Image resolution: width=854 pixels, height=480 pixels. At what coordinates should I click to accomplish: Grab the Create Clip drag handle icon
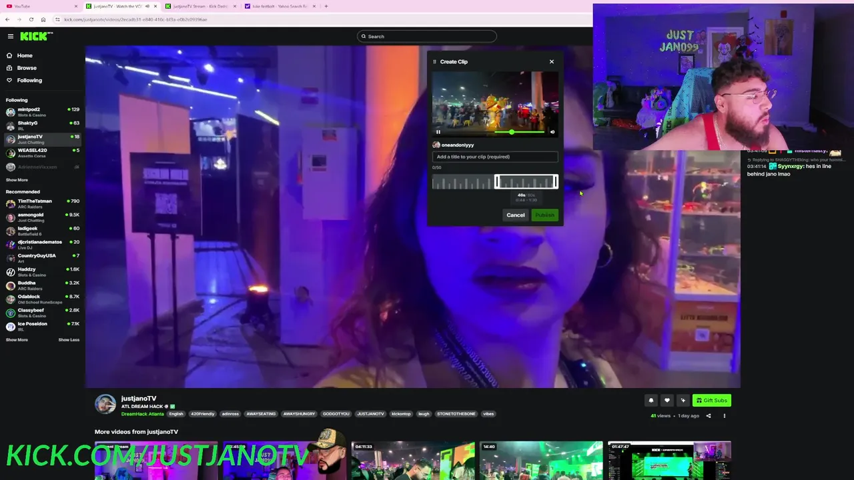[x=434, y=61]
